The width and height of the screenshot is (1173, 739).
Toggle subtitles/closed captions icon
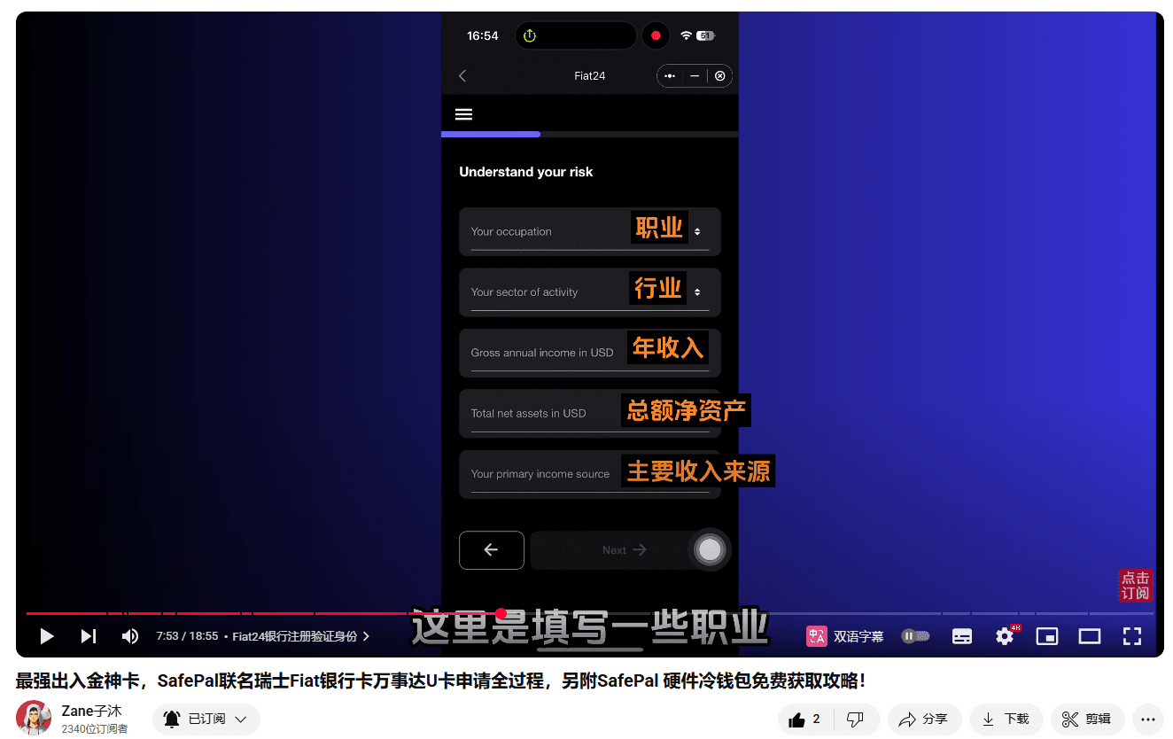pos(962,636)
